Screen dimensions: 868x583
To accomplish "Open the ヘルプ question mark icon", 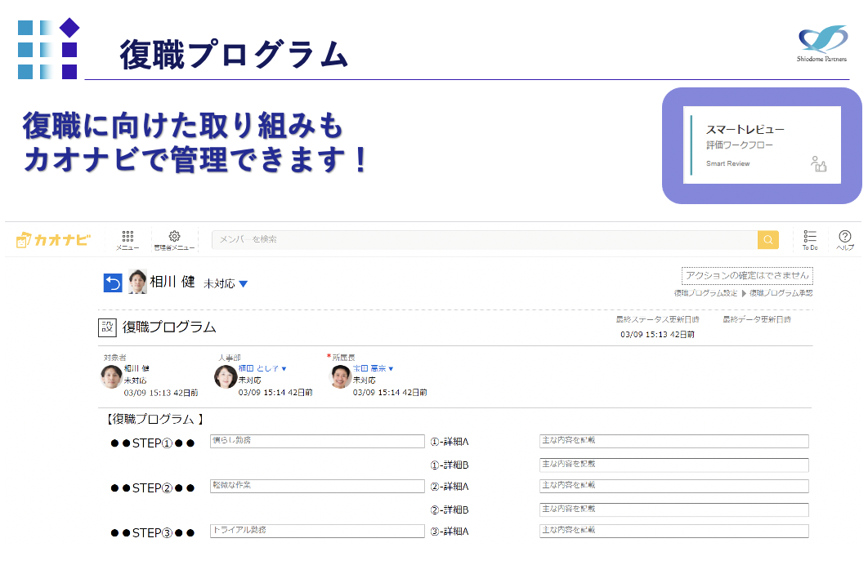I will point(845,240).
